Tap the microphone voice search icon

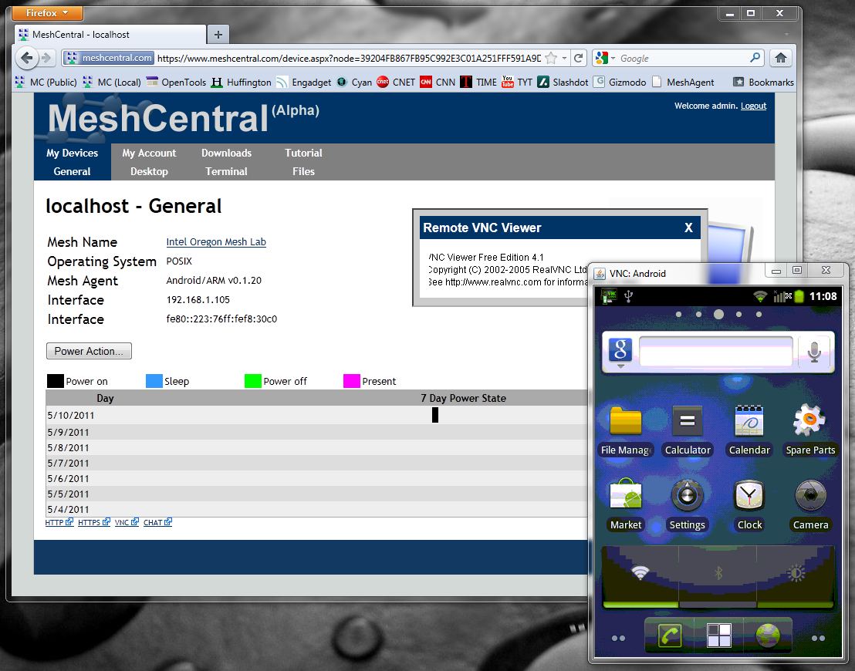(x=814, y=352)
